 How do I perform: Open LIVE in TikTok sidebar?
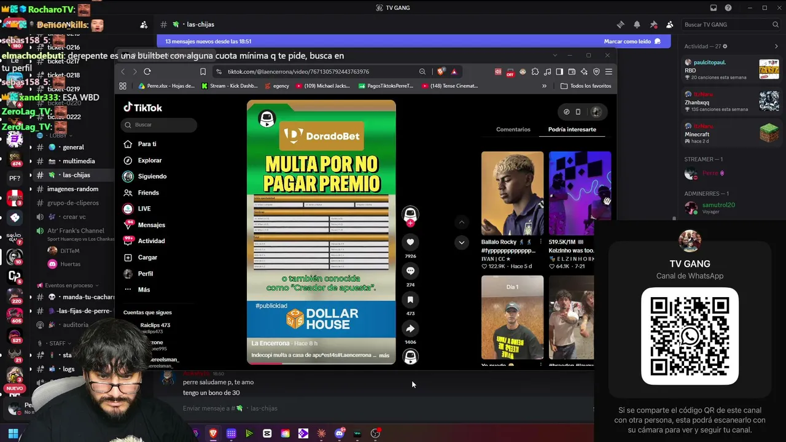(144, 209)
